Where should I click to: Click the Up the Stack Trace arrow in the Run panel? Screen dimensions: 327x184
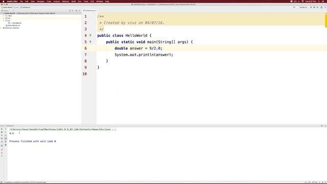pyautogui.click(x=6, y=129)
